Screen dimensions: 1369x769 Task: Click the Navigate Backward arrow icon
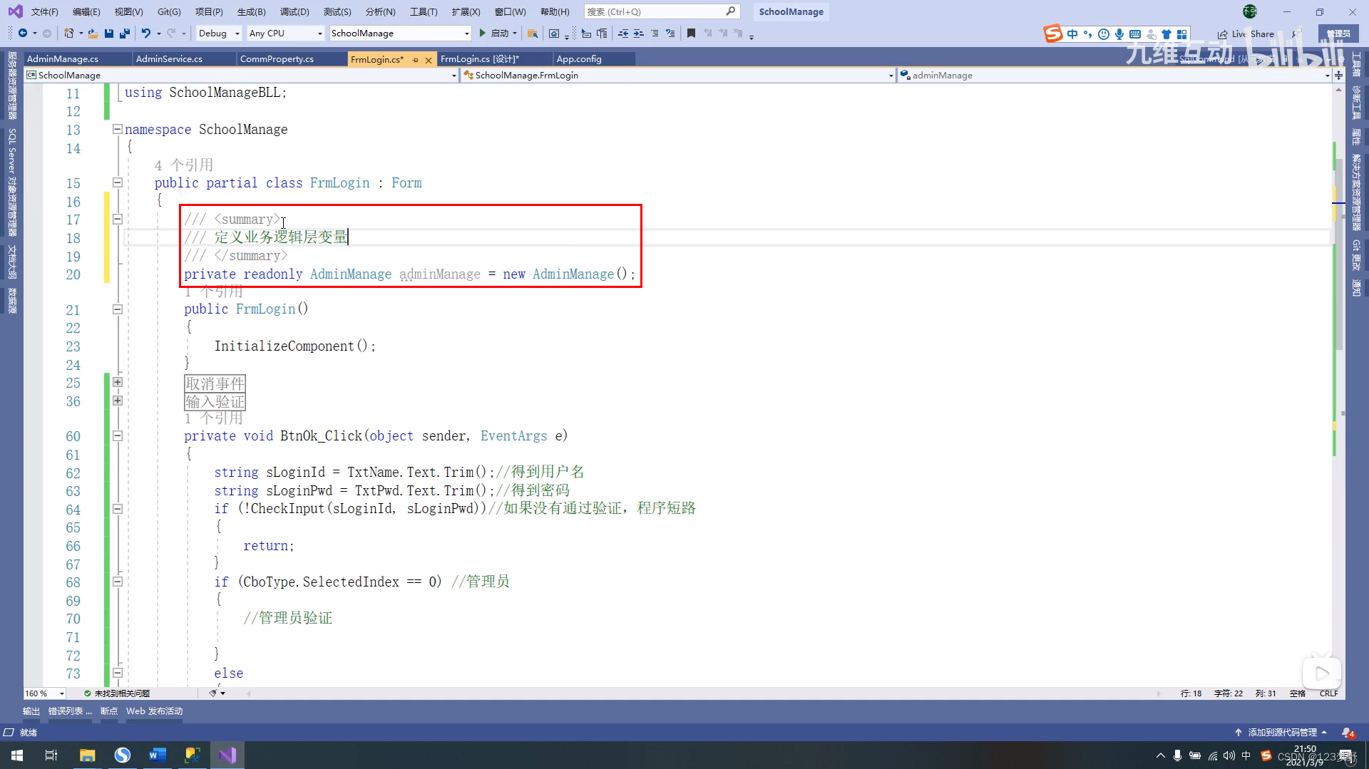pyautogui.click(x=23, y=33)
